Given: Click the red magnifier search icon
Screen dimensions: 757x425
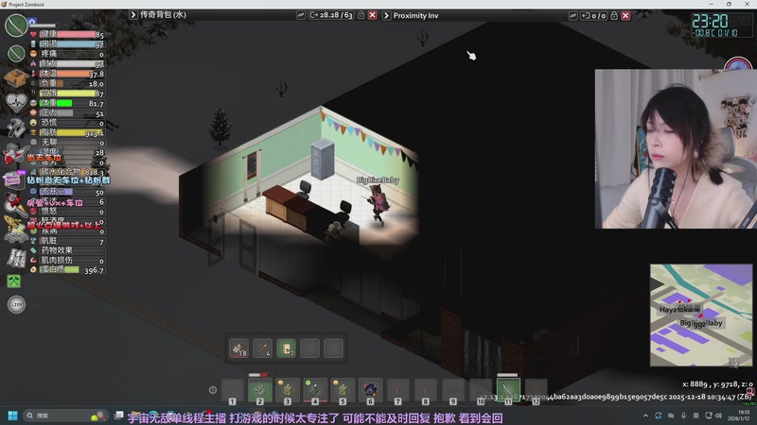Looking at the screenshot, I should pyautogui.click(x=14, y=204).
